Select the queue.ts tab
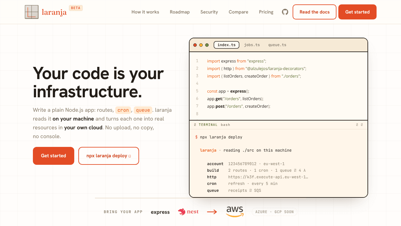This screenshot has width=401, height=226. pos(277,45)
